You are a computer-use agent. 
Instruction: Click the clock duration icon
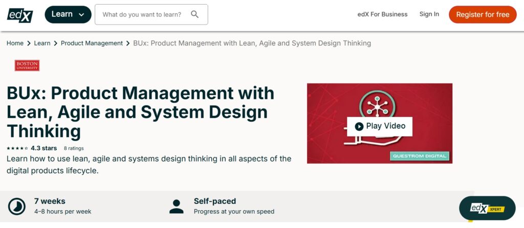coord(17,207)
